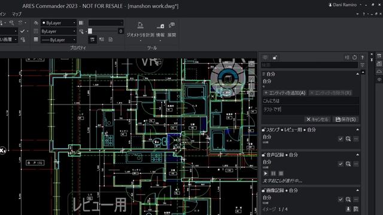383x215 pixels.
Task: Click the transparency icon beside the slider
Action: (81, 31)
